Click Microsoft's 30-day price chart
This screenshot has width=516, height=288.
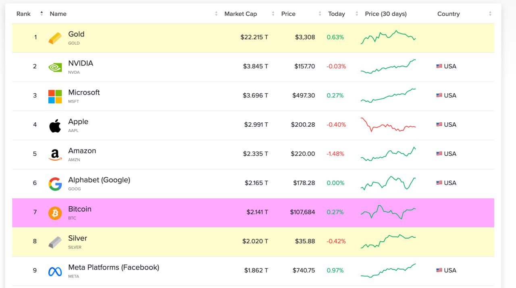[x=388, y=95]
